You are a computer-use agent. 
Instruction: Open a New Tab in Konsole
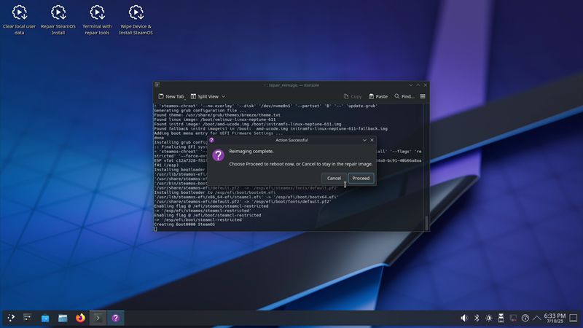171,96
